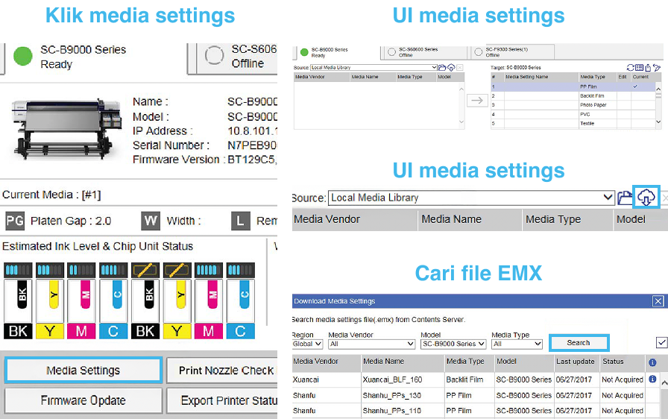The width and height of the screenshot is (668, 419).
Task: Select small SC-S60600 Series Offline tab
Action: click(x=424, y=52)
